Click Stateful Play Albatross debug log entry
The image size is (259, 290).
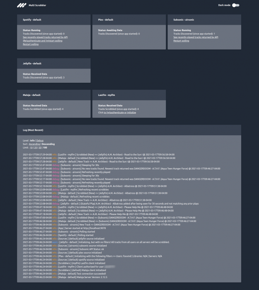click(111, 204)
